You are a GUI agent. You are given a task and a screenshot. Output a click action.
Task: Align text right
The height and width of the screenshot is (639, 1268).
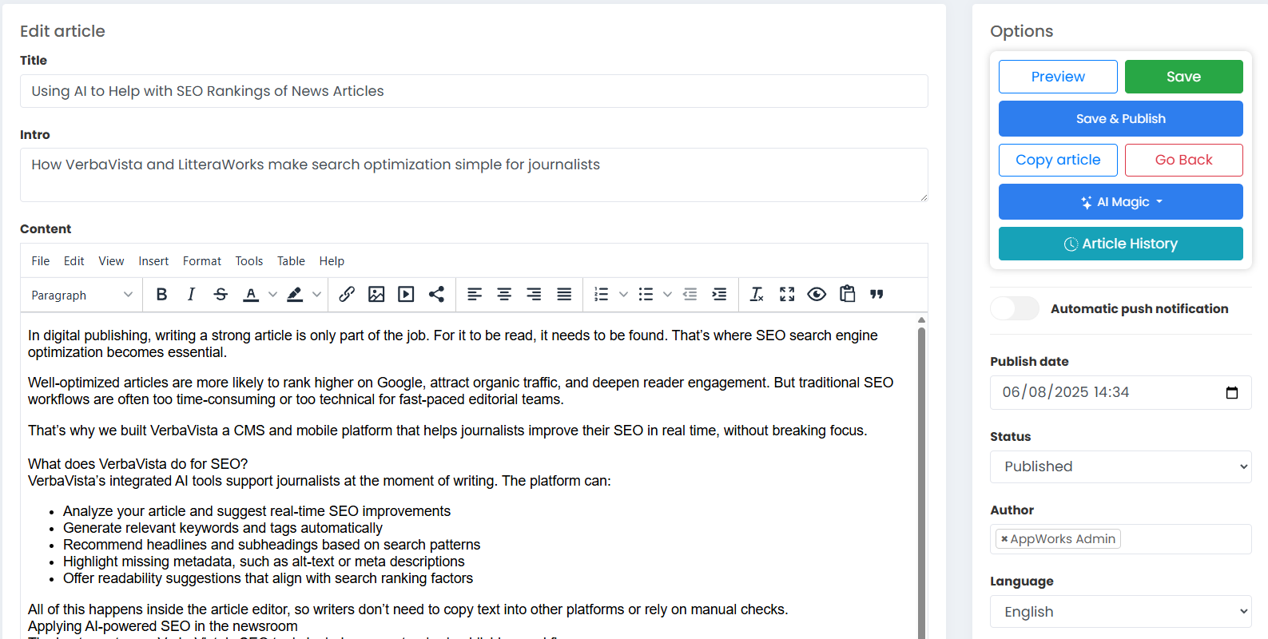534,295
